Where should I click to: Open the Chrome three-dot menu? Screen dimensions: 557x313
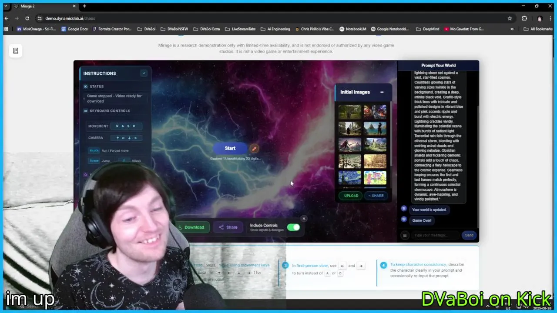point(551,18)
